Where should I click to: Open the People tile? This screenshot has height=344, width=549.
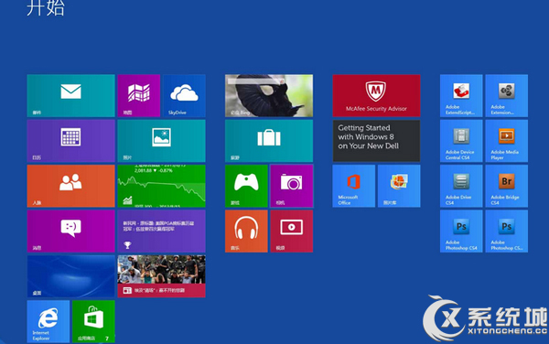[70, 186]
